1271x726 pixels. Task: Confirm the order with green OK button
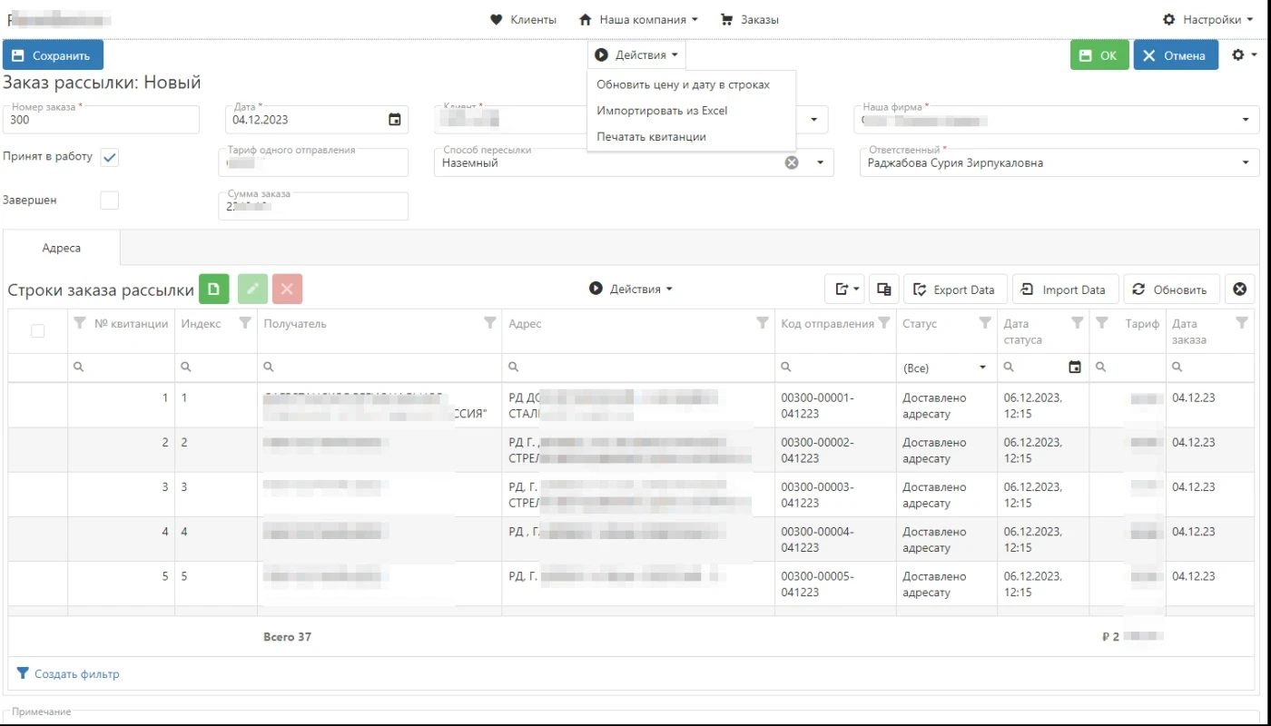point(1099,55)
